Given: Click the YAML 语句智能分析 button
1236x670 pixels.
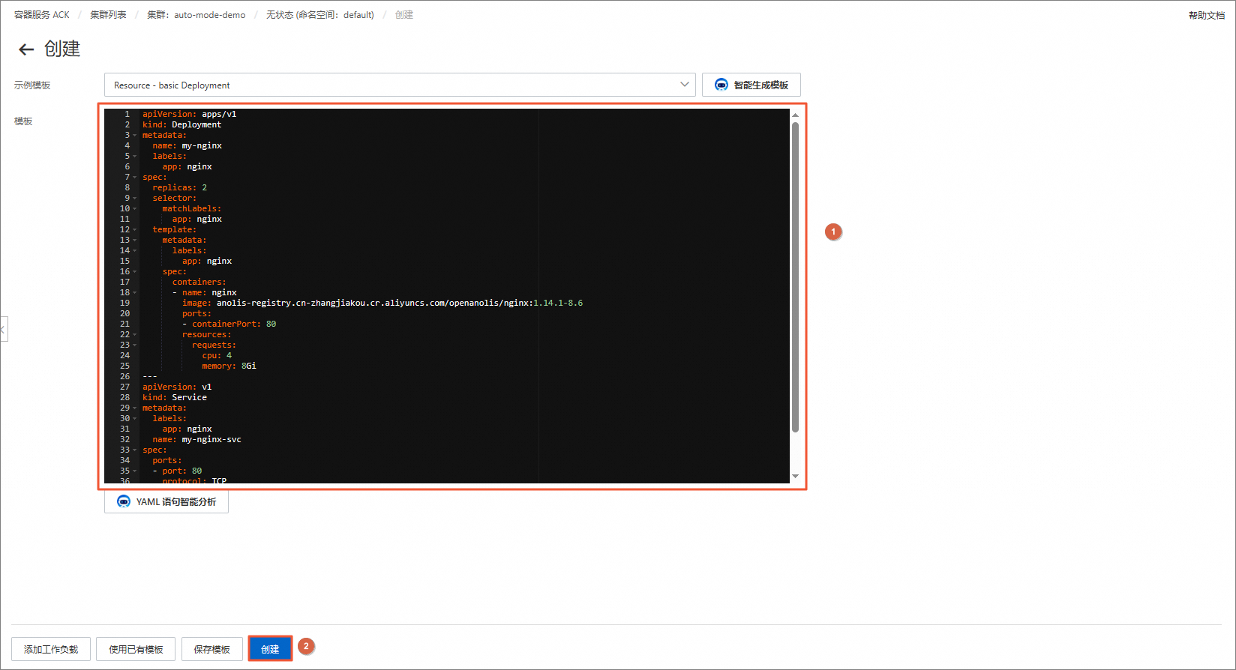Looking at the screenshot, I should click(x=166, y=501).
